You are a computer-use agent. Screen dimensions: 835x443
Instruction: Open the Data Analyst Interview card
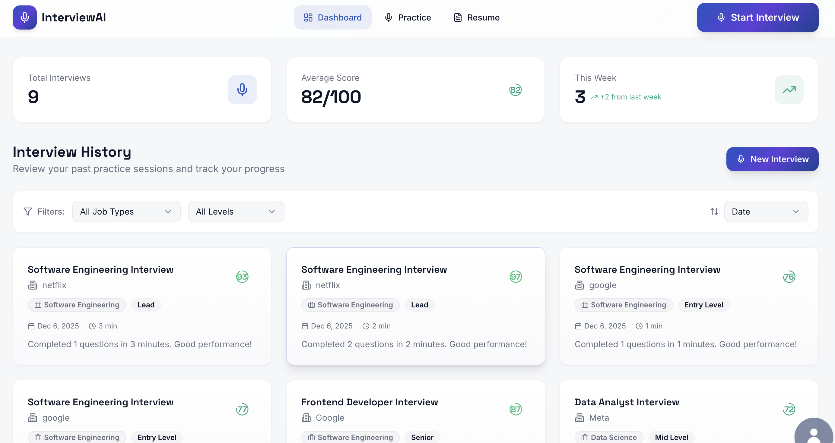point(627,402)
